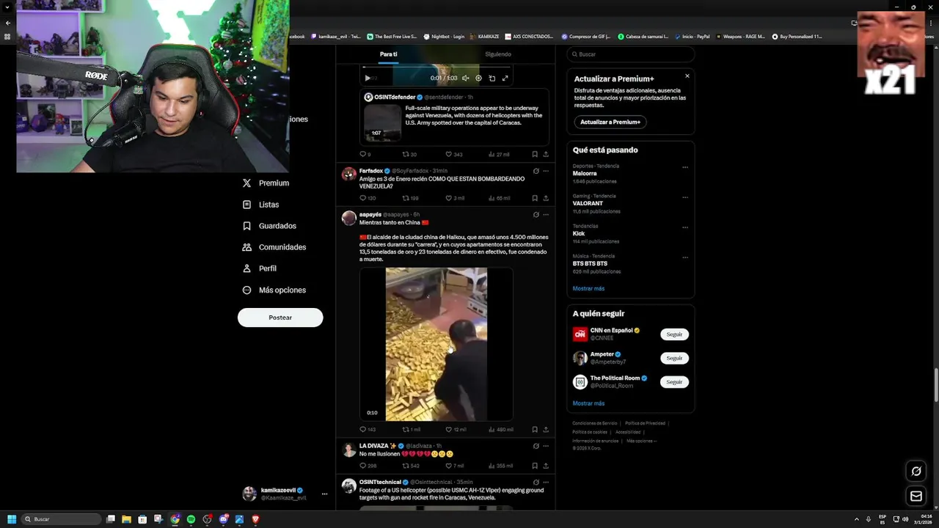Play the gold bars video thumbnail
Screen dimensions: 939x528
click(436, 344)
